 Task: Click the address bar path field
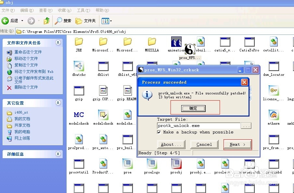(x=155, y=32)
